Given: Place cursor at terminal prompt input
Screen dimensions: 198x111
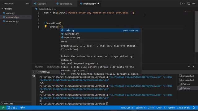Looking at the screenshot, I should pyautogui.click(x=107, y=104).
